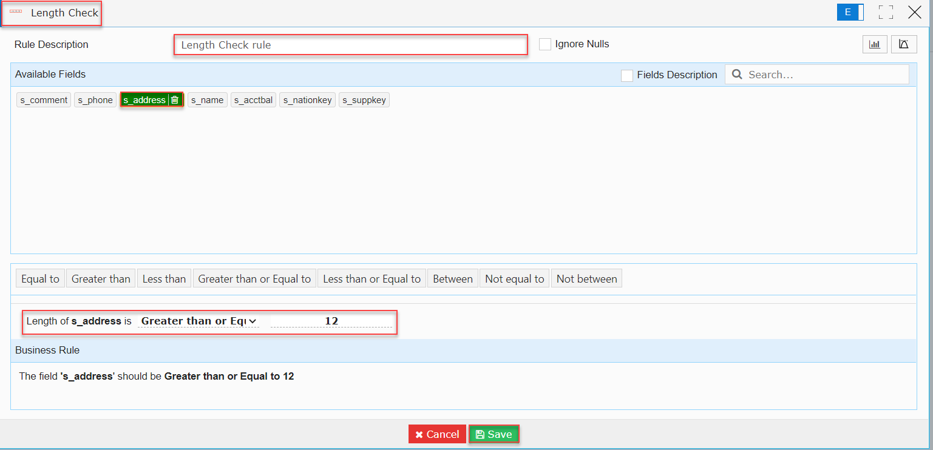Click the Rule Description text field
This screenshot has width=933, height=450.
tap(350, 45)
